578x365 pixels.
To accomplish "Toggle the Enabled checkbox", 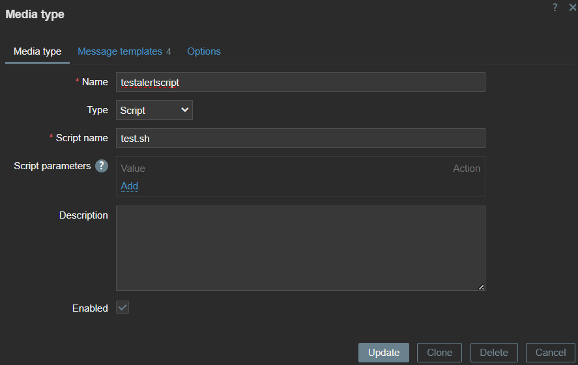I will (123, 308).
